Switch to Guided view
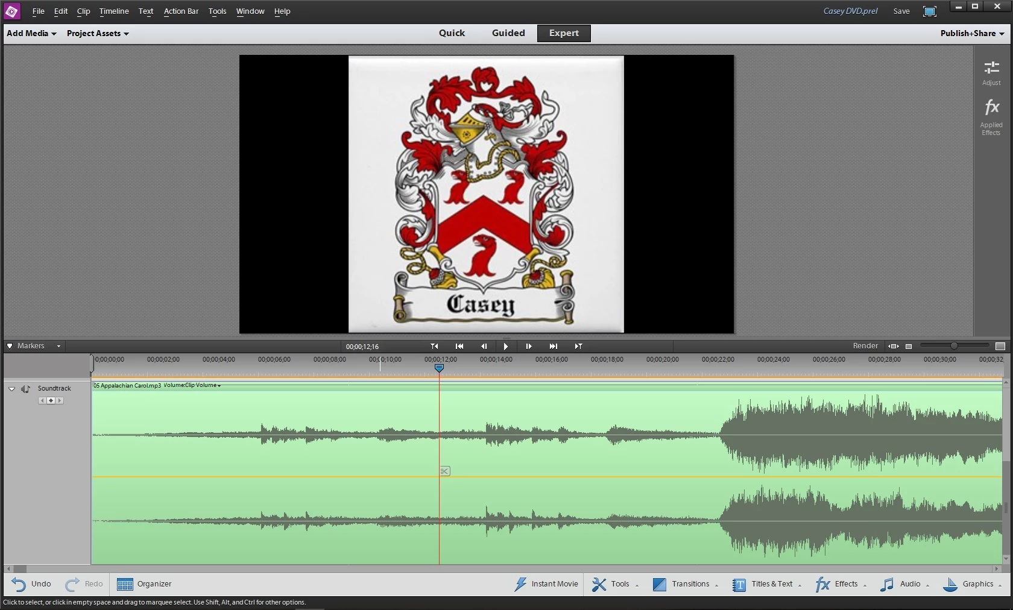This screenshot has height=610, width=1013. [508, 33]
